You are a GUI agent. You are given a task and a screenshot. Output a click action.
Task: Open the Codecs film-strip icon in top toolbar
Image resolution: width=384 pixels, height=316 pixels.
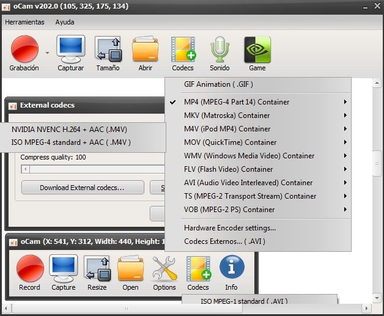(183, 49)
